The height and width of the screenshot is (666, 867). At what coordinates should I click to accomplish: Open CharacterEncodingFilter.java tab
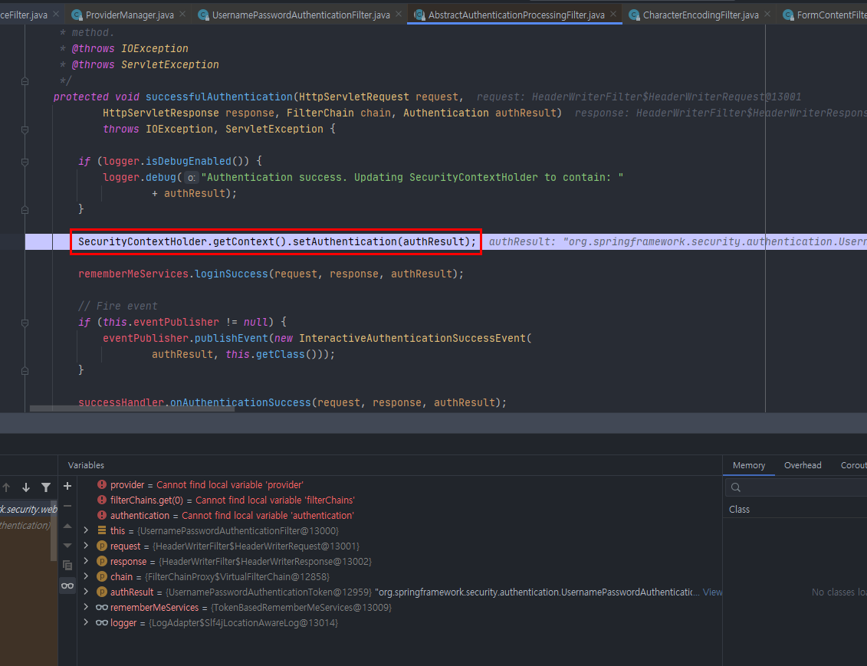coord(700,15)
